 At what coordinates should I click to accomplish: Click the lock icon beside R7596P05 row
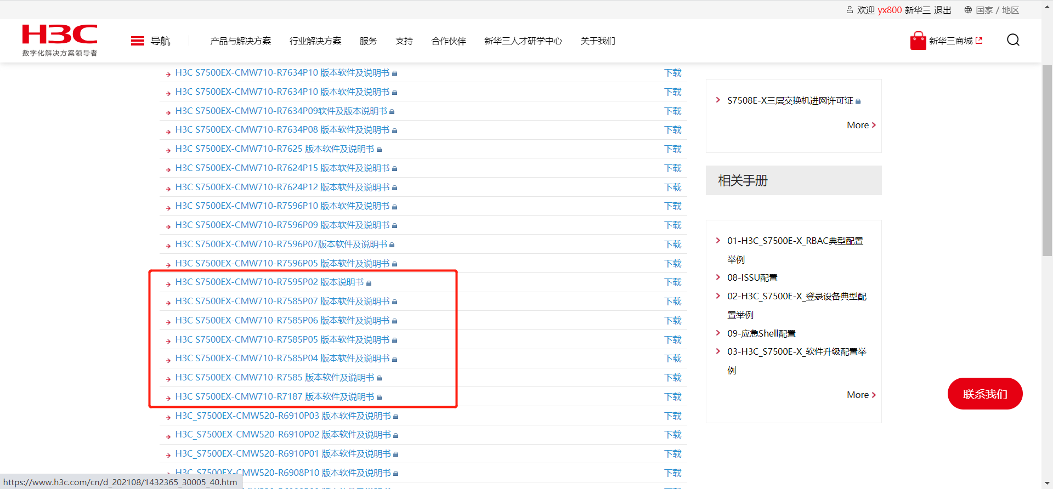pyautogui.click(x=395, y=264)
